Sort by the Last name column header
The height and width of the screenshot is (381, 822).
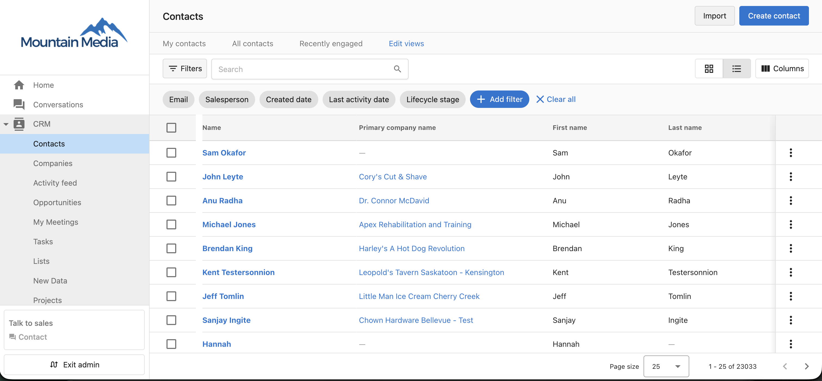click(685, 127)
